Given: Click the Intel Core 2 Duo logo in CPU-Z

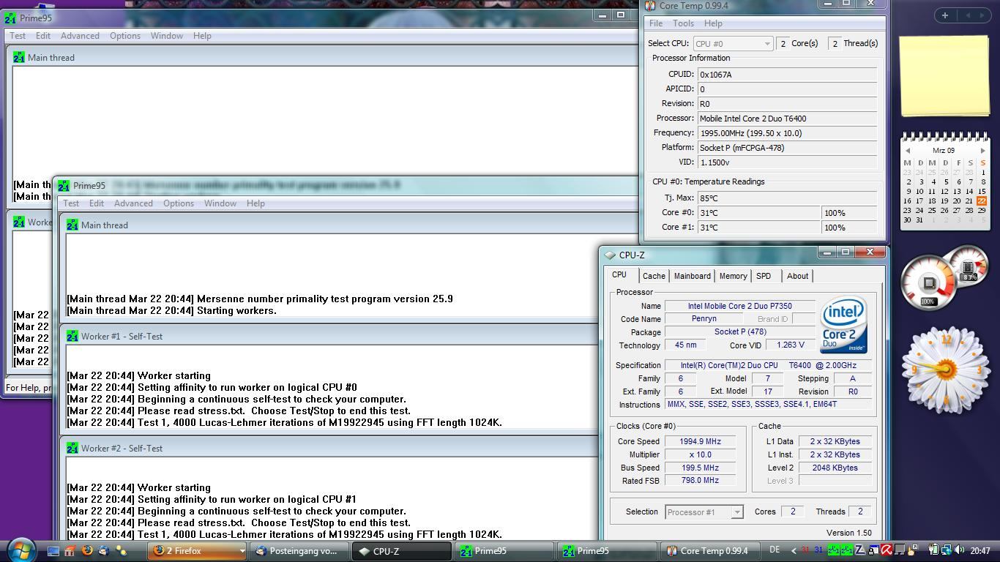Looking at the screenshot, I should point(843,325).
